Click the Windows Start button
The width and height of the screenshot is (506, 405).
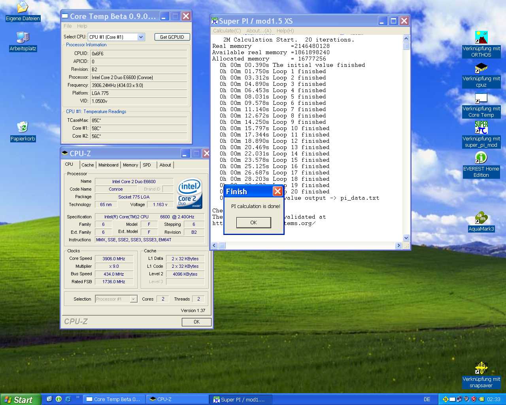tap(21, 399)
